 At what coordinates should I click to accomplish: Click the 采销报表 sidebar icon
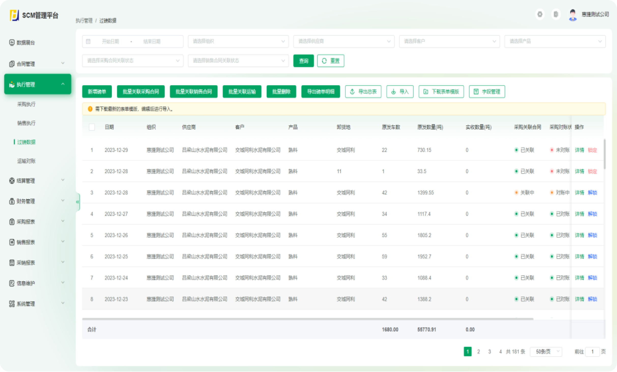[x=12, y=263]
